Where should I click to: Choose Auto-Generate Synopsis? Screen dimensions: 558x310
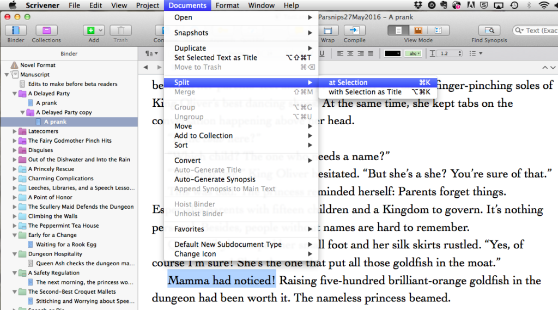[x=241, y=179]
